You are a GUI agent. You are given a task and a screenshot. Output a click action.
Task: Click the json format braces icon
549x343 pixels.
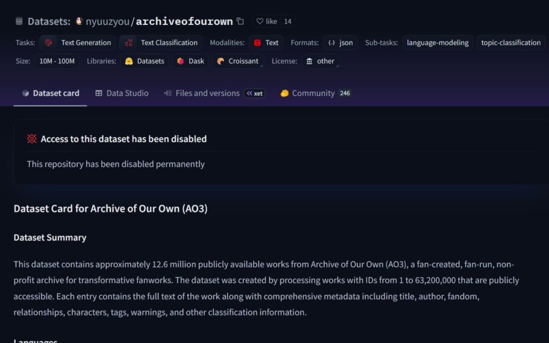tap(331, 43)
